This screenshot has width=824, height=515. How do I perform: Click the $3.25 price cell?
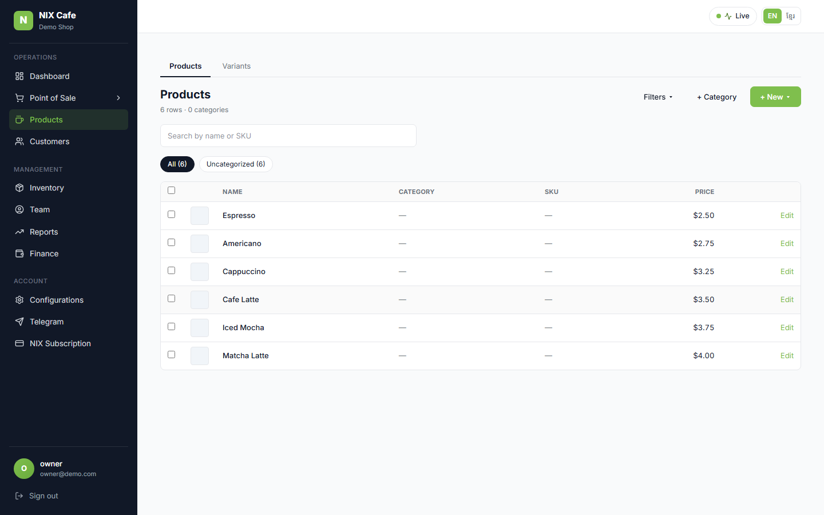pyautogui.click(x=704, y=272)
